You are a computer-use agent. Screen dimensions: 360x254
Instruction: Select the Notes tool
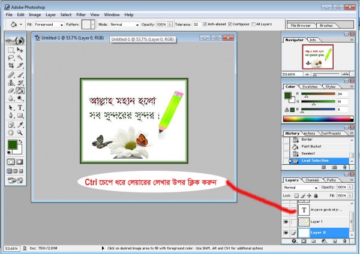(x=11, y=125)
